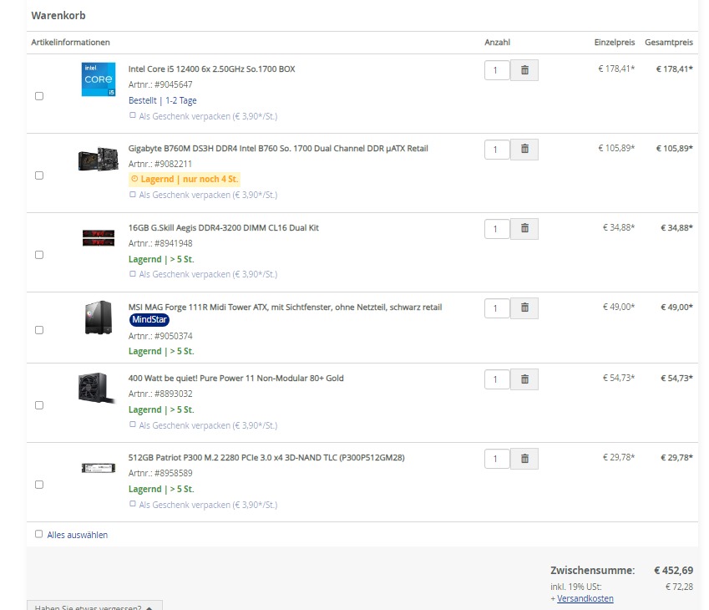Click the Alles auswählen label

pos(78,535)
